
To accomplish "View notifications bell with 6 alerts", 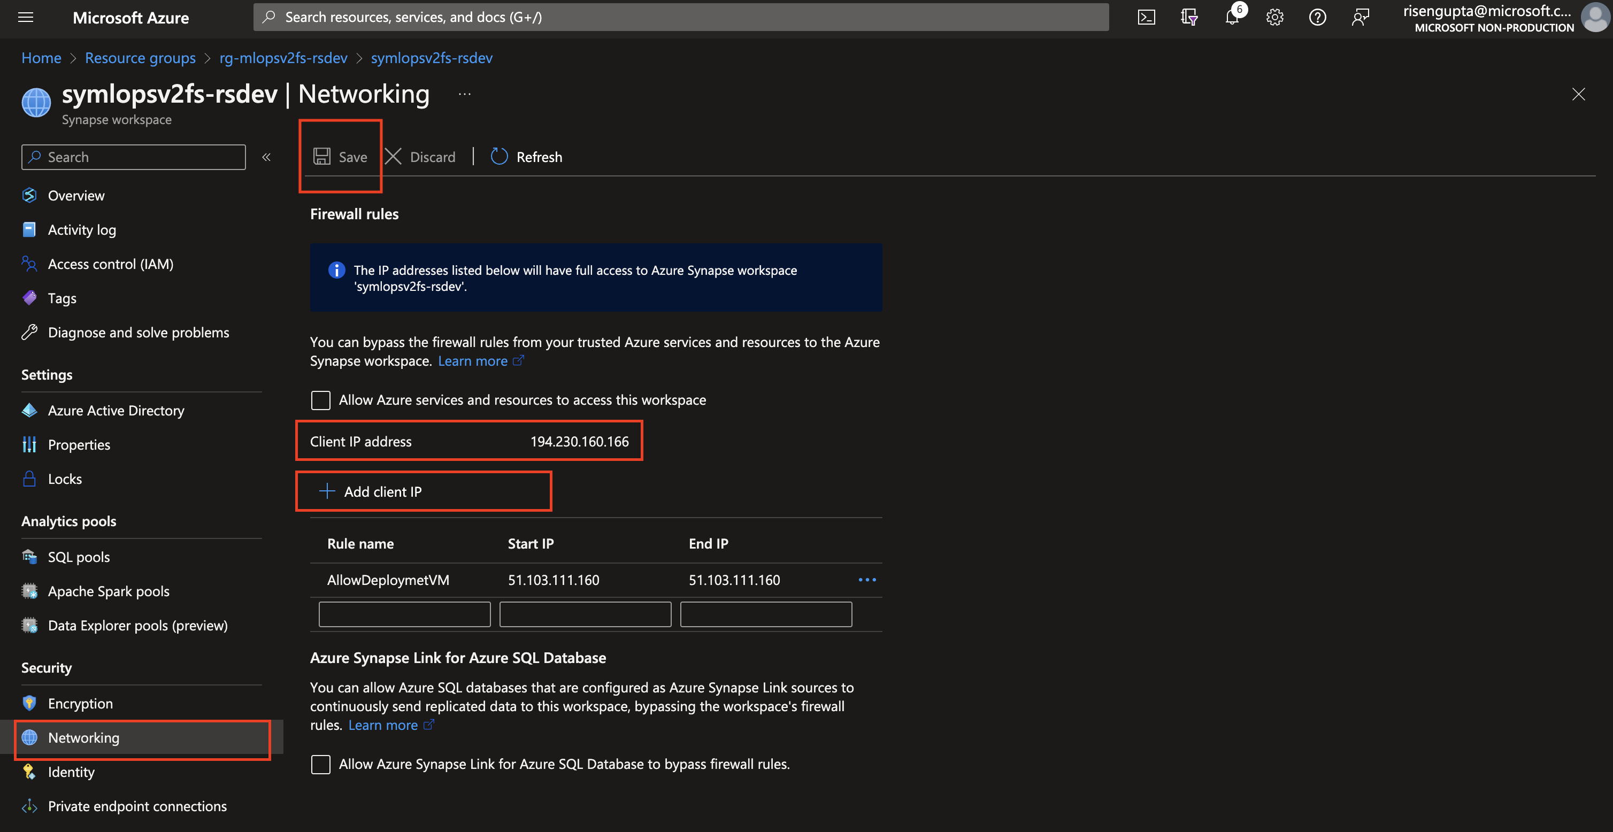I will (1232, 17).
